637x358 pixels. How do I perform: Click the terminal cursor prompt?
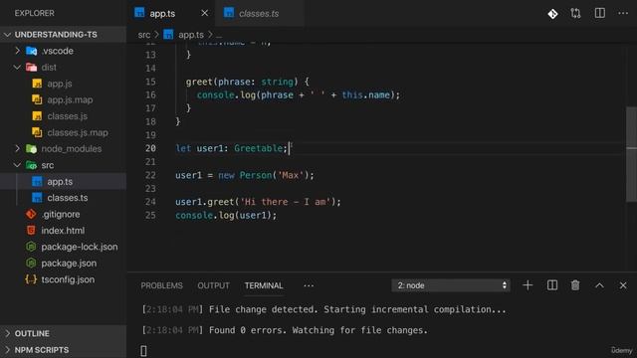[143, 351]
